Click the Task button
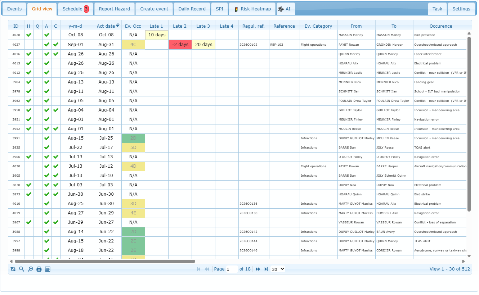479x295 pixels. tap(438, 9)
